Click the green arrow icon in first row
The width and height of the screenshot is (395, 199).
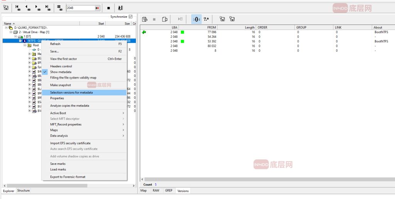pyautogui.click(x=144, y=32)
